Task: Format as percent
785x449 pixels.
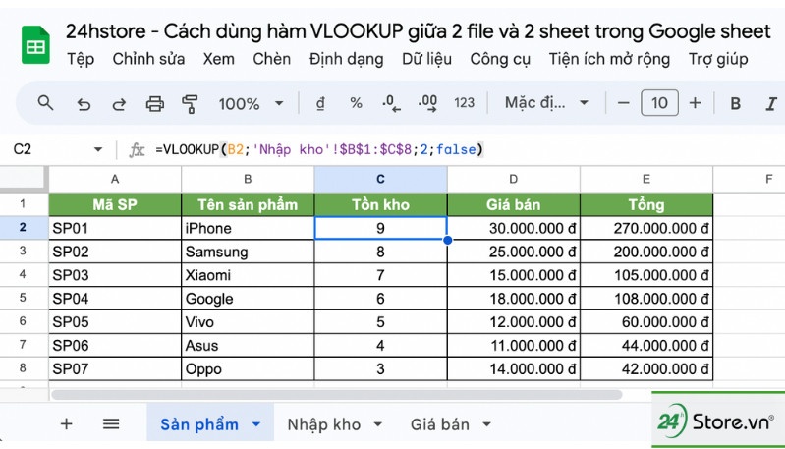Action: click(x=356, y=103)
